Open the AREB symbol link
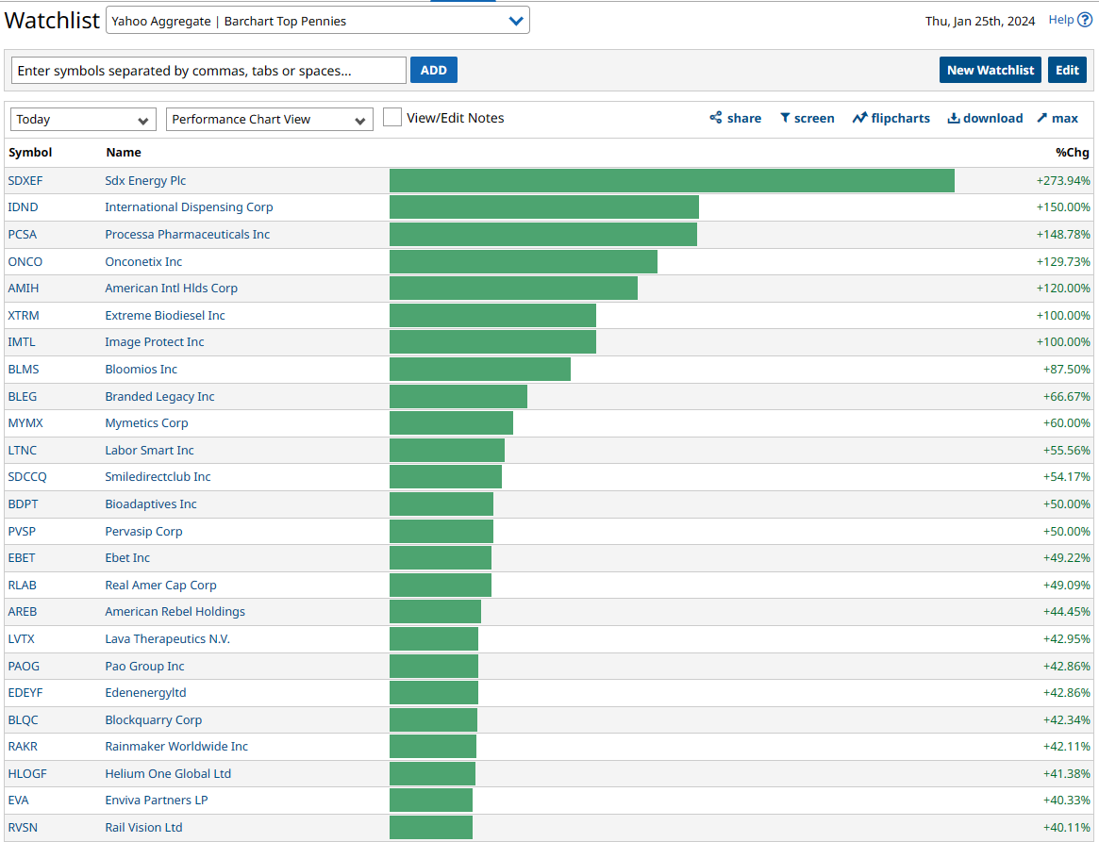The height and width of the screenshot is (842, 1099). click(x=22, y=613)
